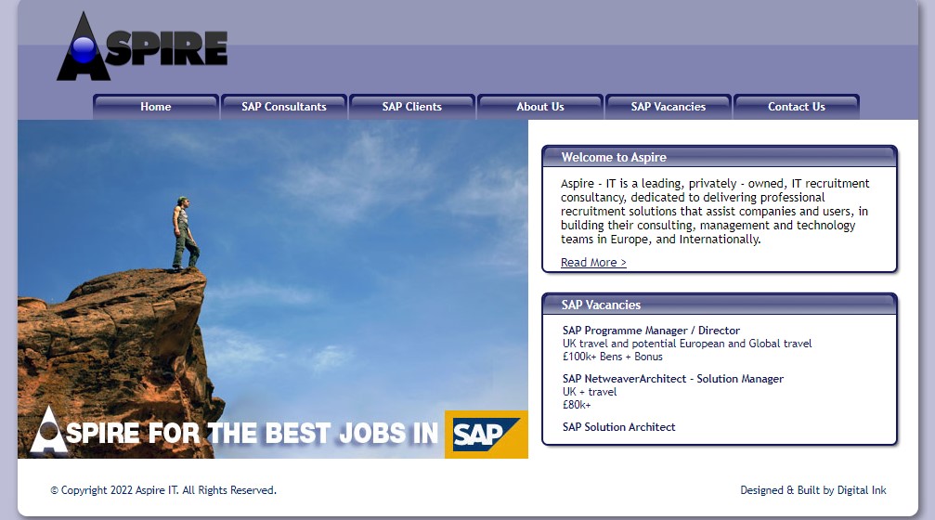Open the SAP Vacancies navigation tab

[x=669, y=107]
